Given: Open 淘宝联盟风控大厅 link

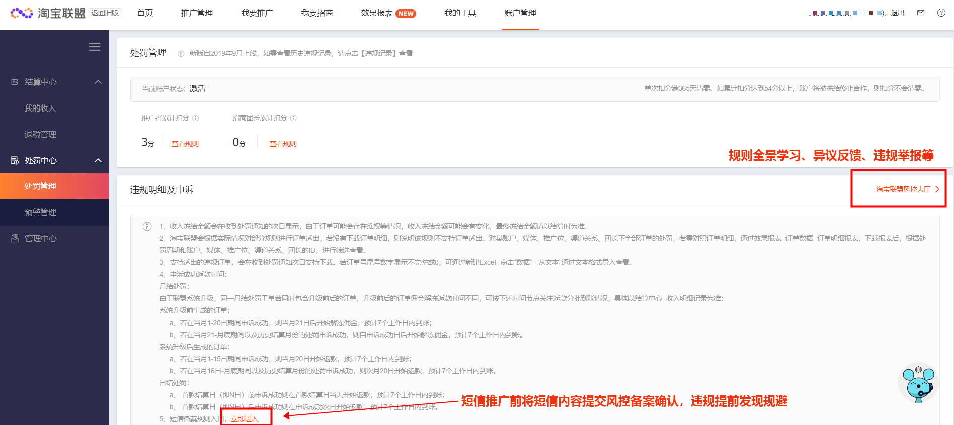Looking at the screenshot, I should pyautogui.click(x=903, y=189).
